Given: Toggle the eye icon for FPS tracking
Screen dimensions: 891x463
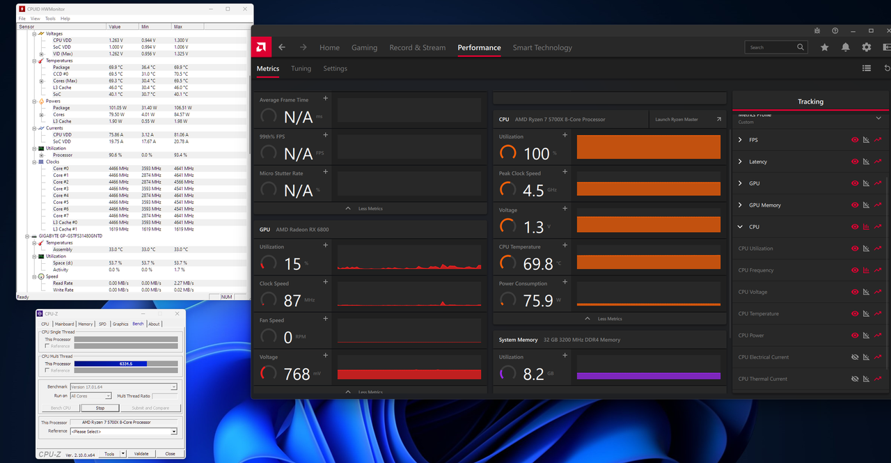Looking at the screenshot, I should click(855, 140).
